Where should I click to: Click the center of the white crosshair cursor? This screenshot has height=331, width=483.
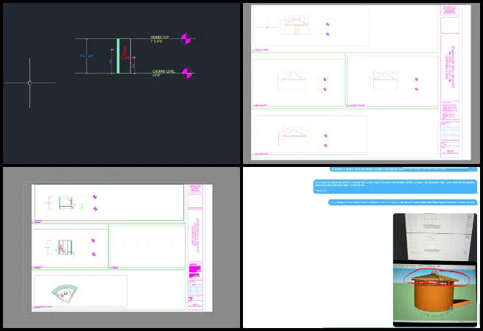point(29,83)
